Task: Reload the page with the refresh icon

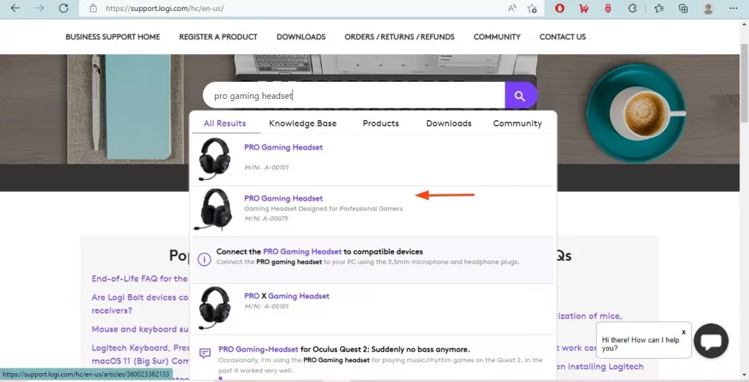Action: (x=64, y=8)
